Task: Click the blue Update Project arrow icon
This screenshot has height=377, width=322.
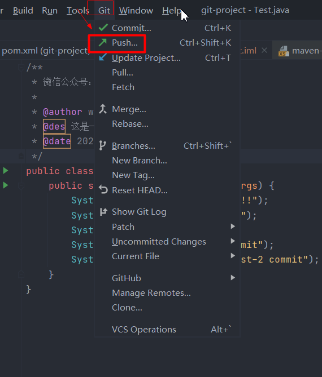Action: [103, 57]
